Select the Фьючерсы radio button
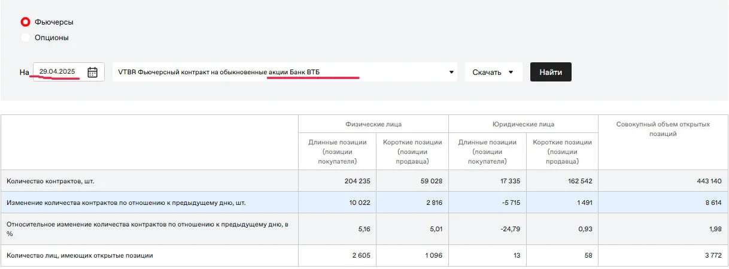This screenshot has width=729, height=269. (25, 22)
